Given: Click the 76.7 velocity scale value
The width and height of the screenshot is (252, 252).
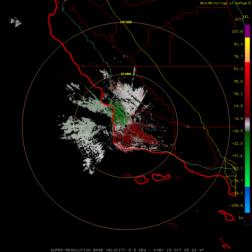Looking at the screenshot, I should pyautogui.click(x=238, y=56).
